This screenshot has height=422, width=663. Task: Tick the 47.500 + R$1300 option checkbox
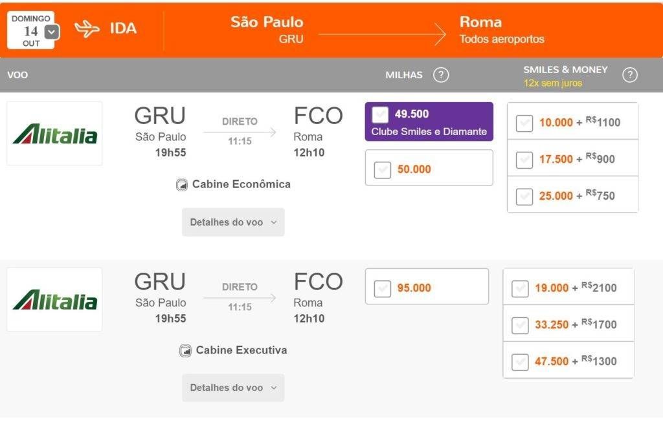point(520,362)
